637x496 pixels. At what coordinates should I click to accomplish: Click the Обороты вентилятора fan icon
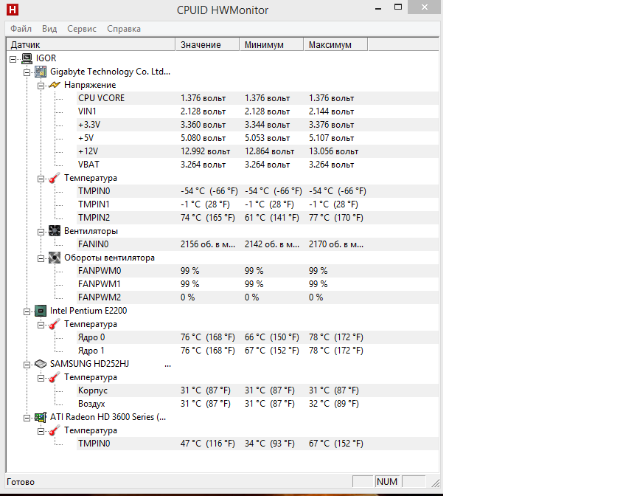tap(55, 258)
